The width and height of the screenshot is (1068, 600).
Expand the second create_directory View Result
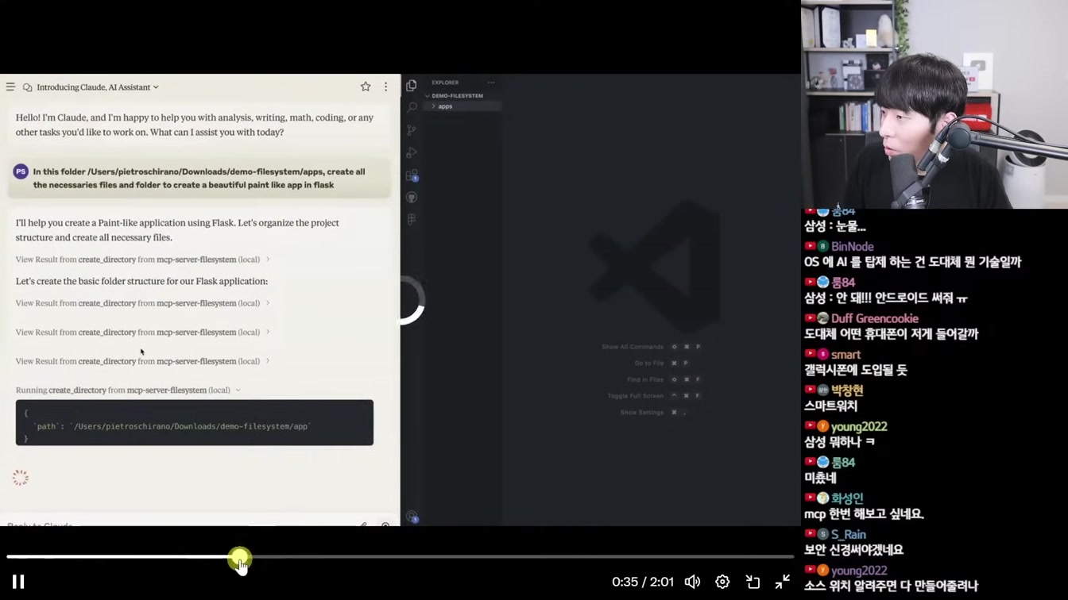tap(142, 303)
